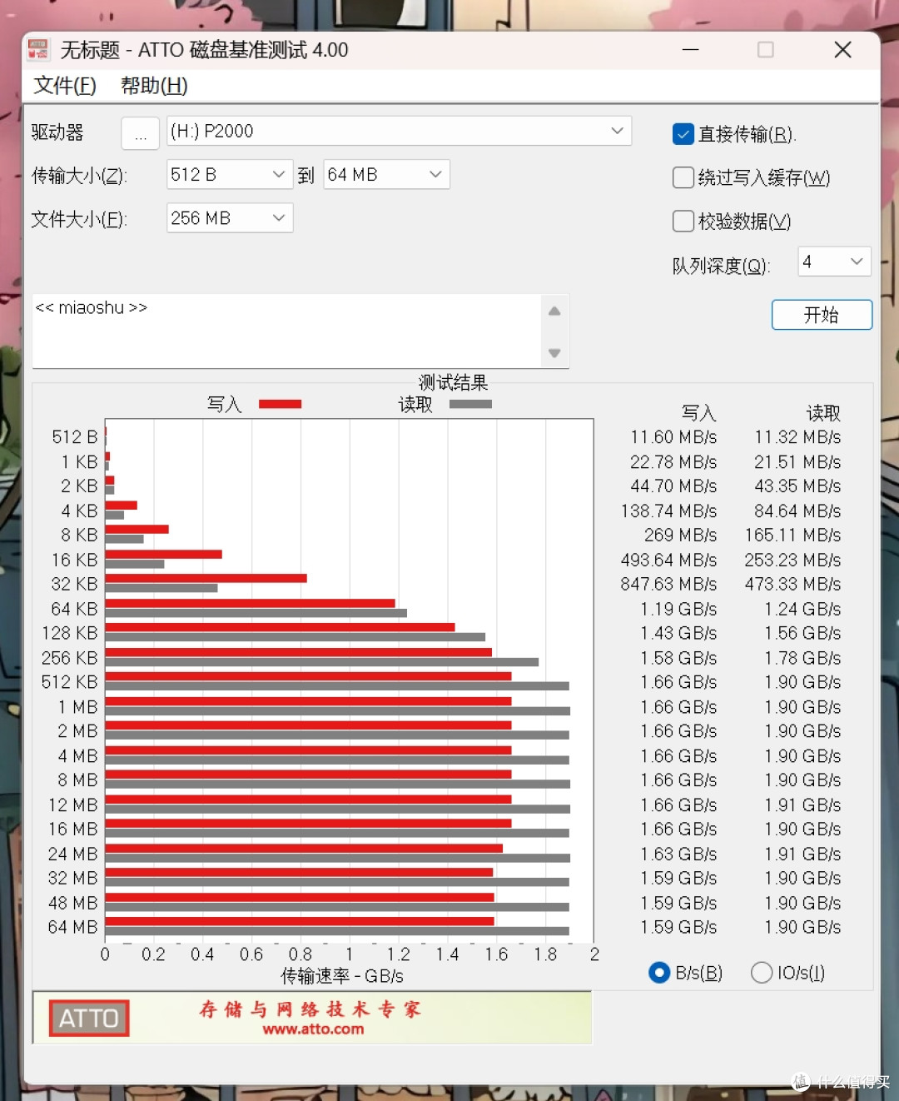The image size is (899, 1101).
Task: Click the red 写入 legend swatch
Action: coord(280,404)
